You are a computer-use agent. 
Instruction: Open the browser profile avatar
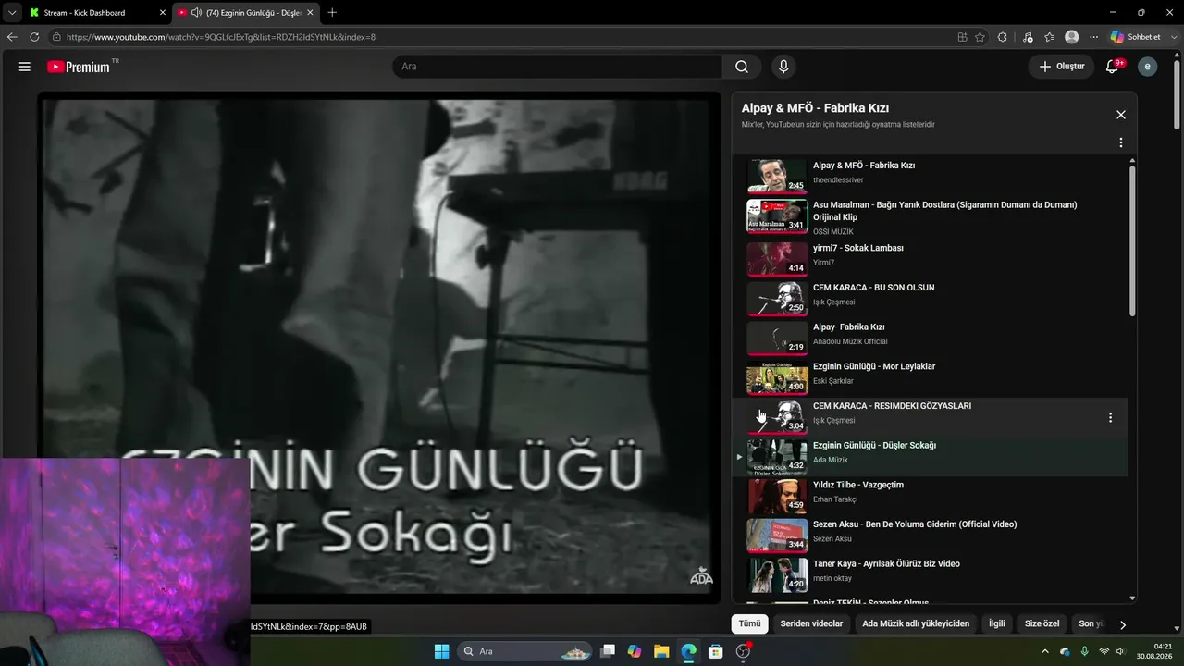click(x=1071, y=37)
